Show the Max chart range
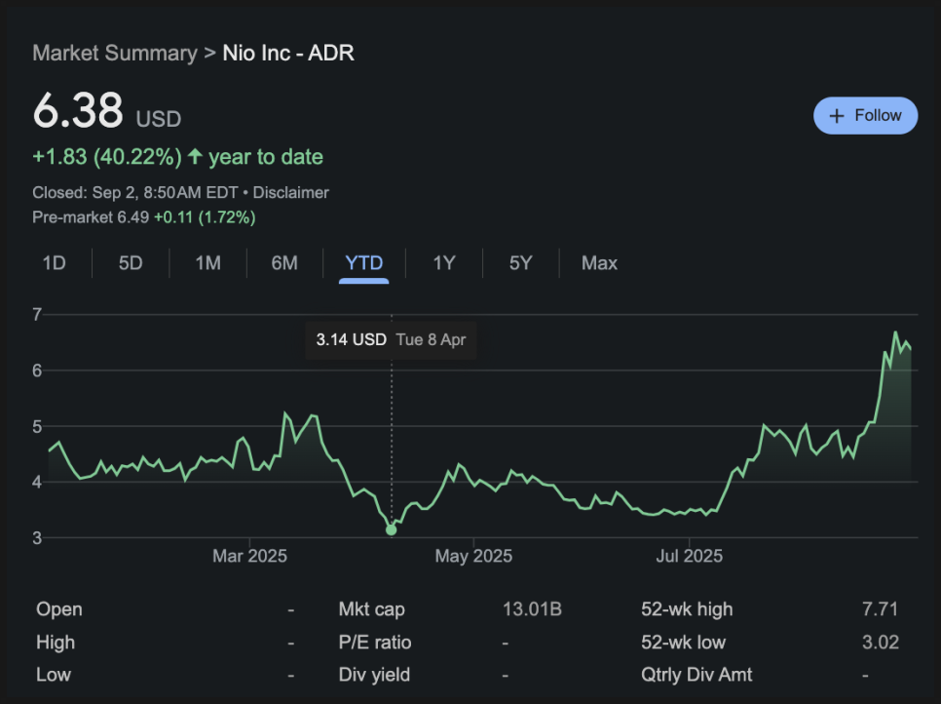 click(x=599, y=263)
